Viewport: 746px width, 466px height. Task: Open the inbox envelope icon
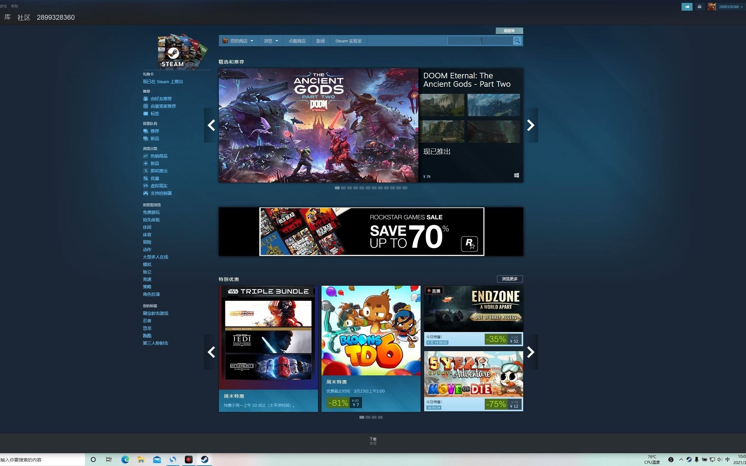click(699, 7)
